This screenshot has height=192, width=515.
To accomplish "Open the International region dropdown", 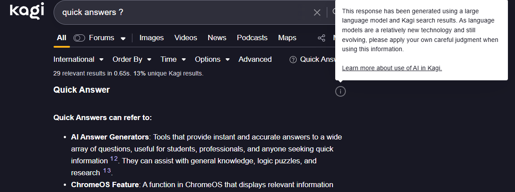I will coord(78,60).
